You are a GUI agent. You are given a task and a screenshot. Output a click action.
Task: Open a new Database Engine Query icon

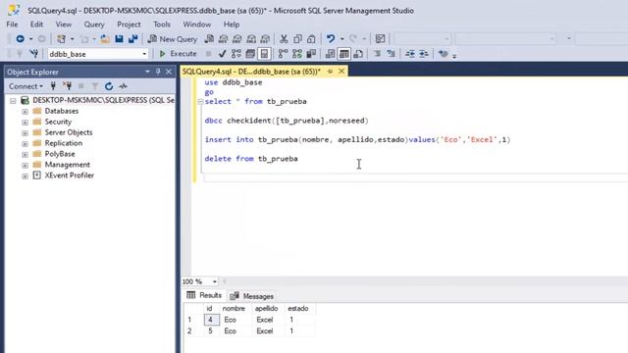tap(209, 39)
